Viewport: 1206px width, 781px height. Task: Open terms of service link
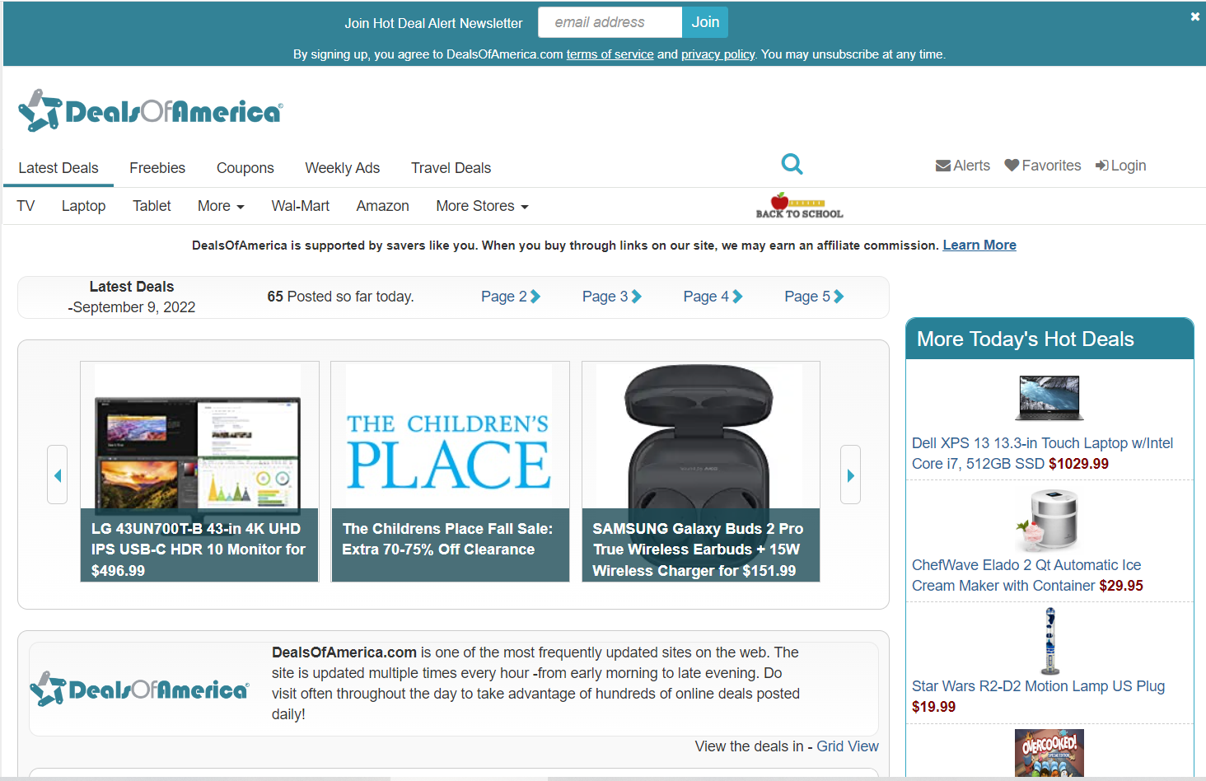(x=610, y=54)
